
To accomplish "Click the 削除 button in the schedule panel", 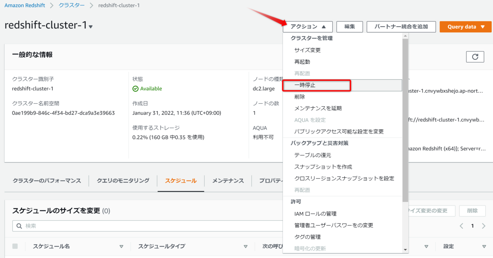I will pyautogui.click(x=472, y=211).
